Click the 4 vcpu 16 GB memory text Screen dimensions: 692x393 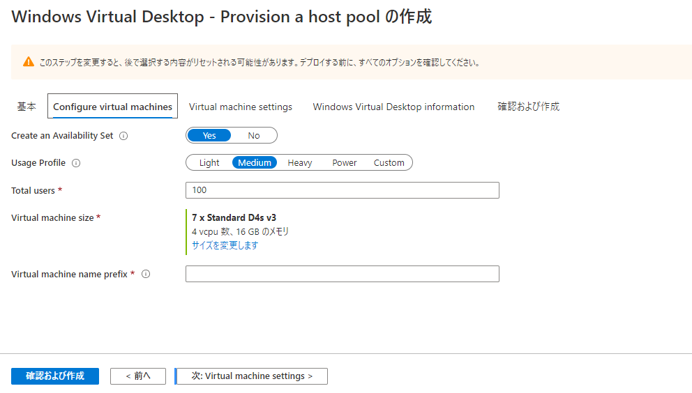(241, 231)
